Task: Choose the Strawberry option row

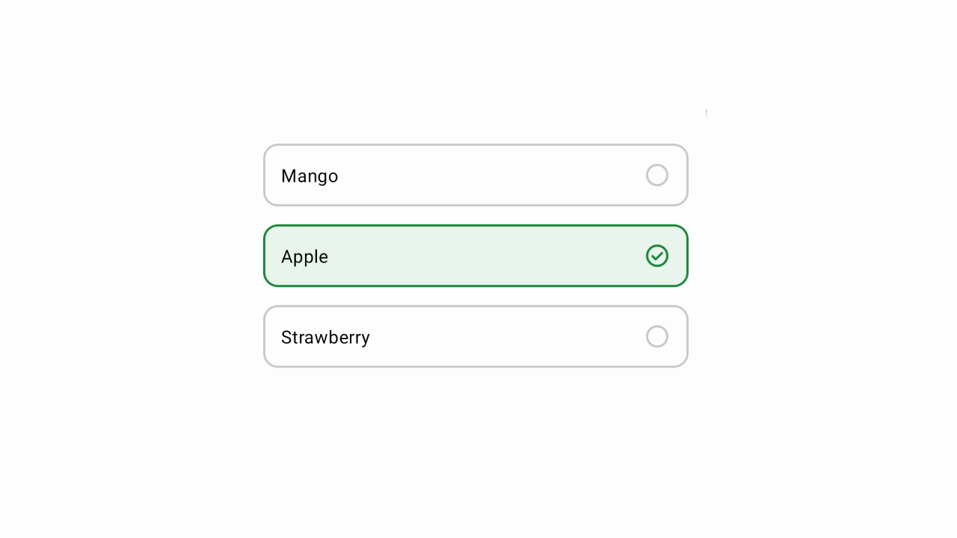Action: [x=476, y=336]
